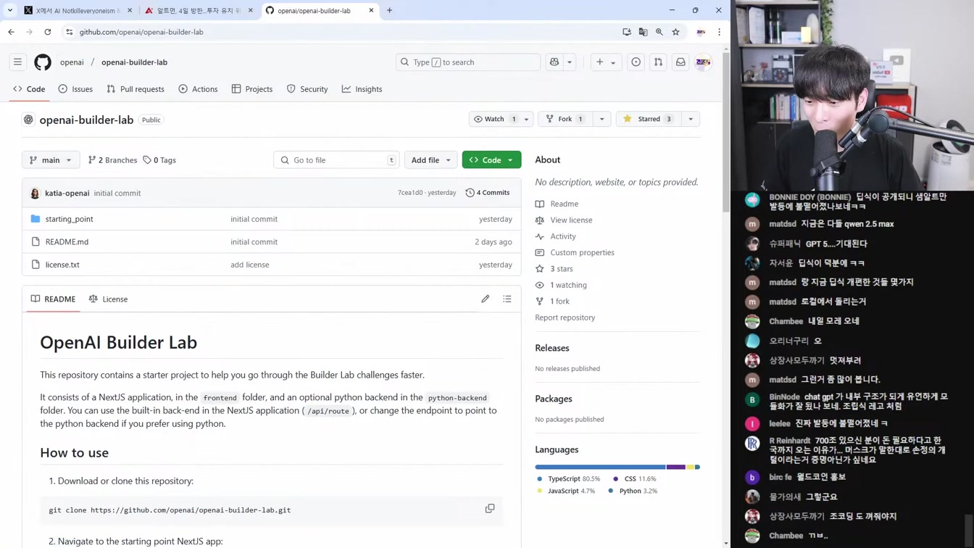
Task: Open the Releases heading link
Action: (552, 348)
